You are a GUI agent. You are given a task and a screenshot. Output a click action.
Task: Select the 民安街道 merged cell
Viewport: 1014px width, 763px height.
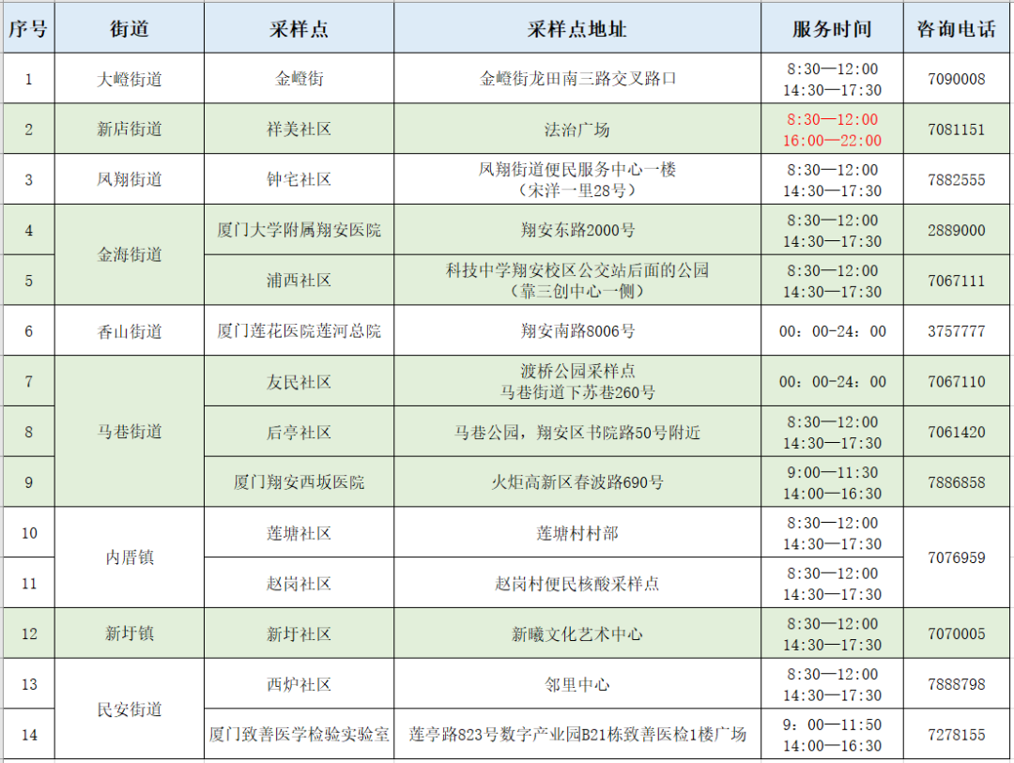[x=130, y=710]
